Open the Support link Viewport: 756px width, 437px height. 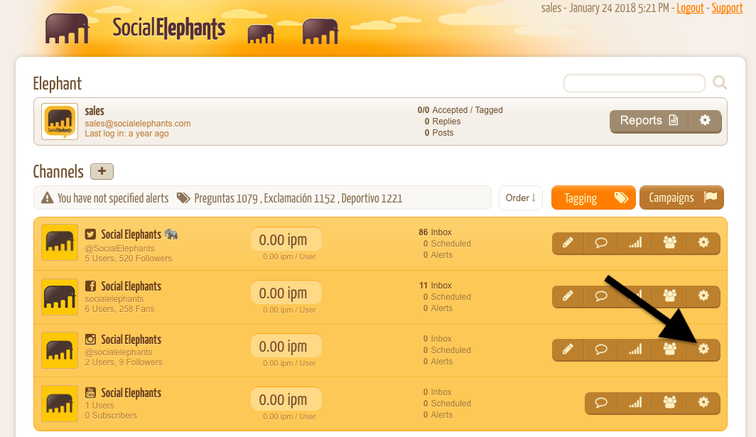tap(727, 9)
